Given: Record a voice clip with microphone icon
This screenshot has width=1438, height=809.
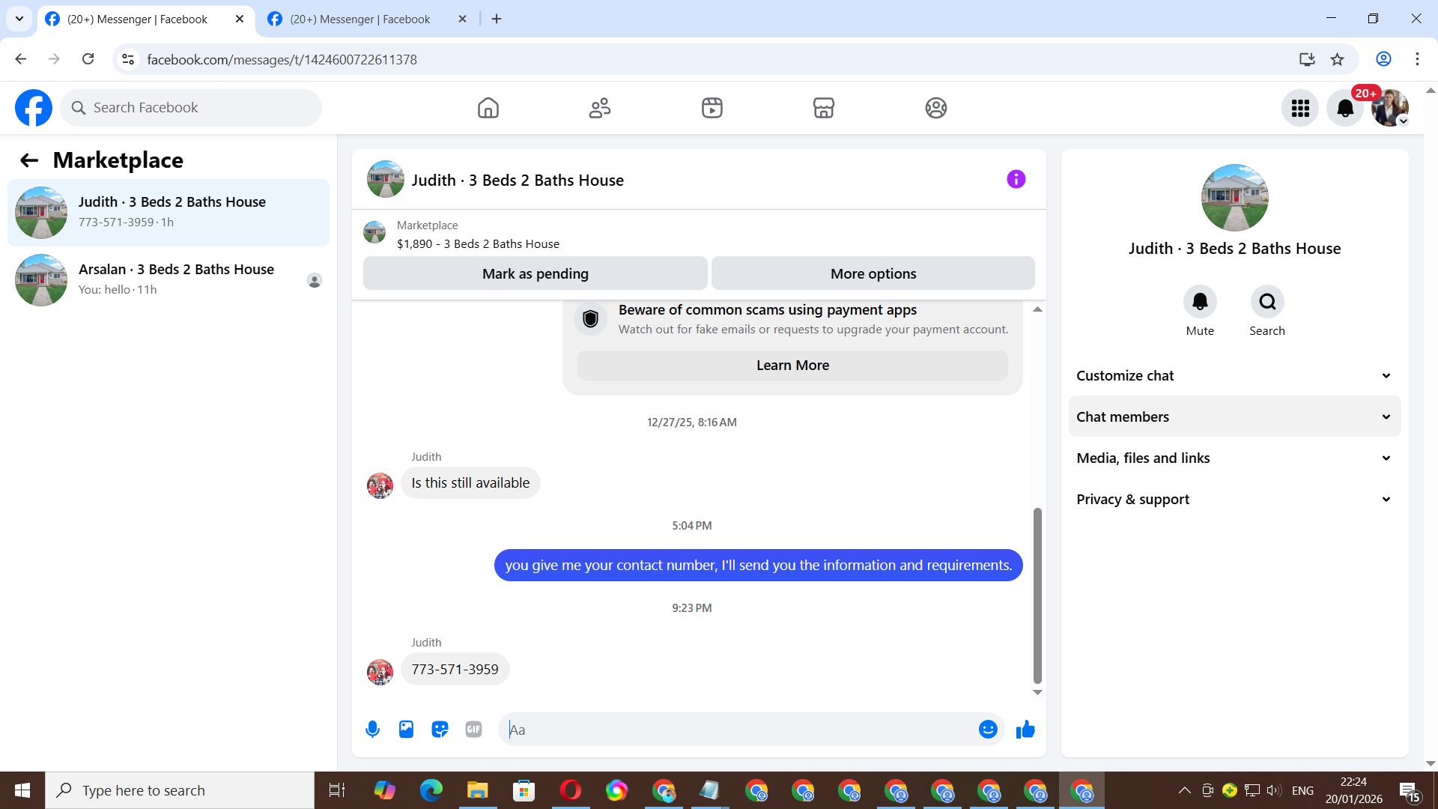Looking at the screenshot, I should pyautogui.click(x=372, y=730).
